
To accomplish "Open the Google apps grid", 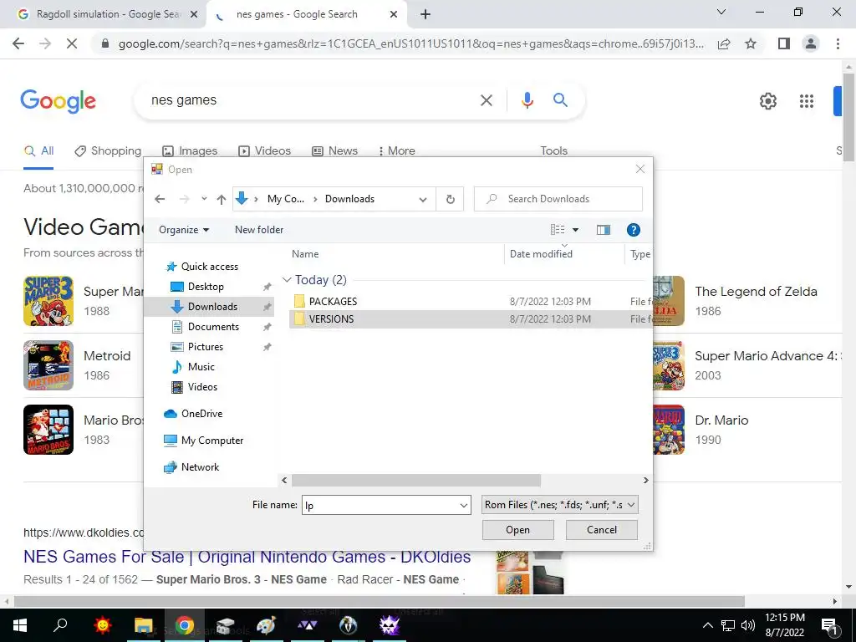I will coord(807,101).
